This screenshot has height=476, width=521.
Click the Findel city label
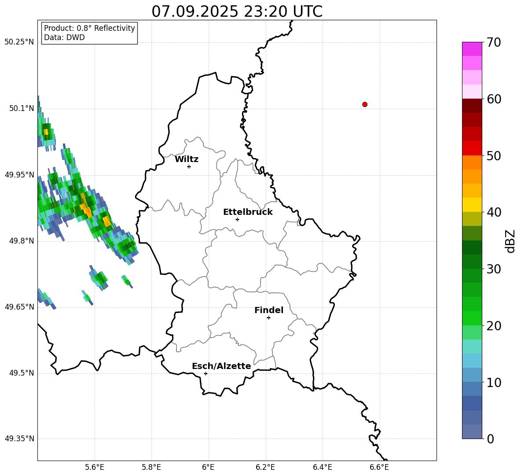click(269, 310)
